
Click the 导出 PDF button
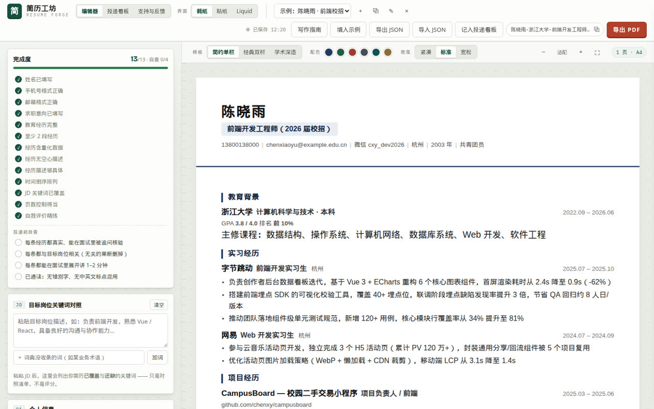tap(626, 30)
